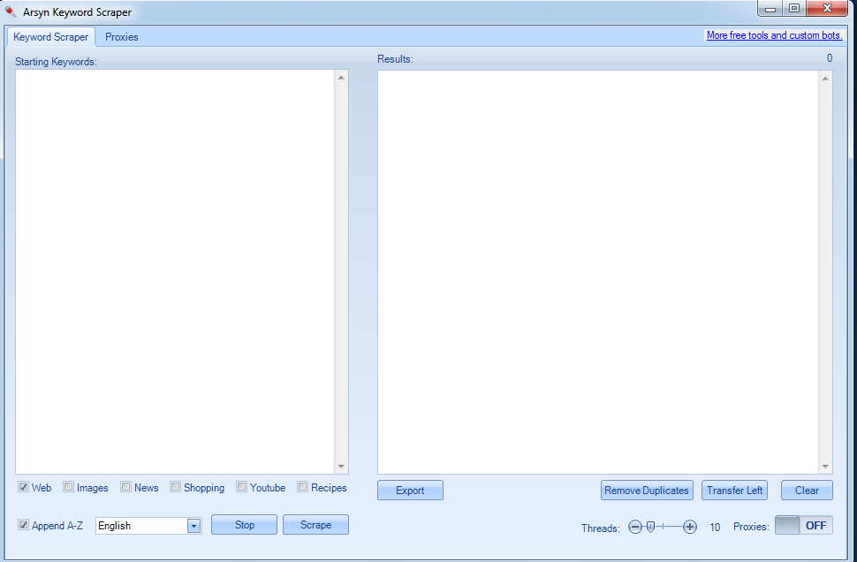857x562 pixels.
Task: Open the English language dropdown
Action: tap(193, 526)
